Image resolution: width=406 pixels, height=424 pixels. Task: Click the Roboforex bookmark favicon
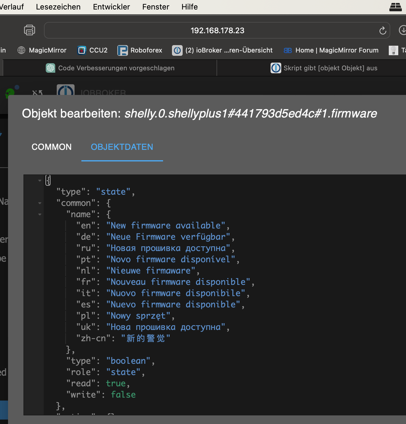(122, 50)
